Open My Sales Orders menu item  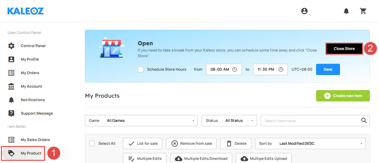point(35,140)
